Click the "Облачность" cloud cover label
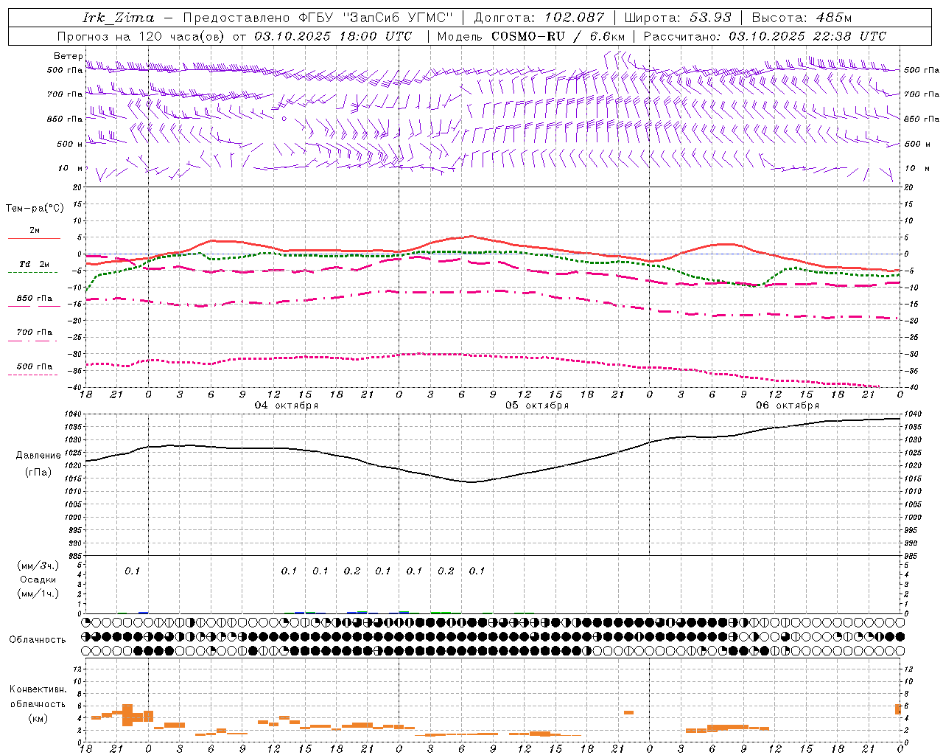 (x=38, y=640)
